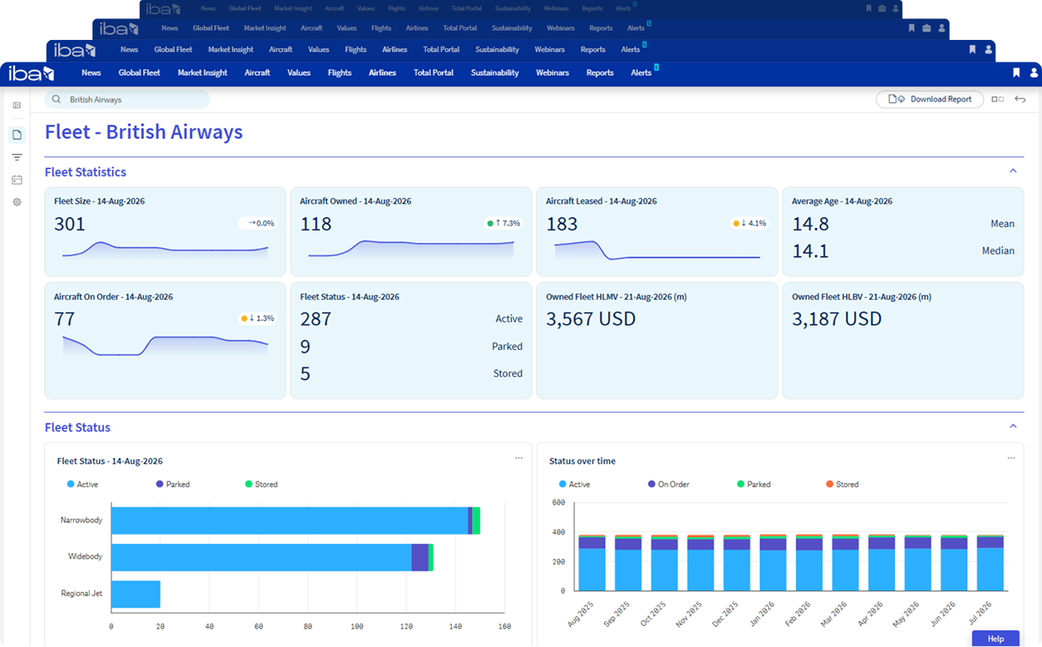Click the British Airways search field

(127, 100)
